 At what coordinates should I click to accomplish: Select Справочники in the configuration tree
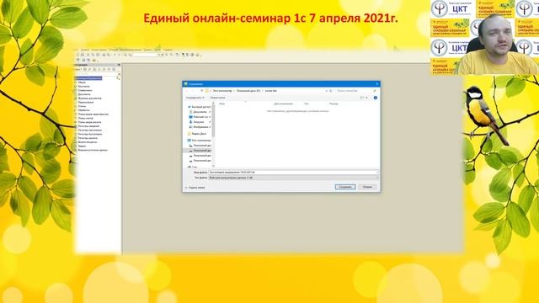[85, 90]
